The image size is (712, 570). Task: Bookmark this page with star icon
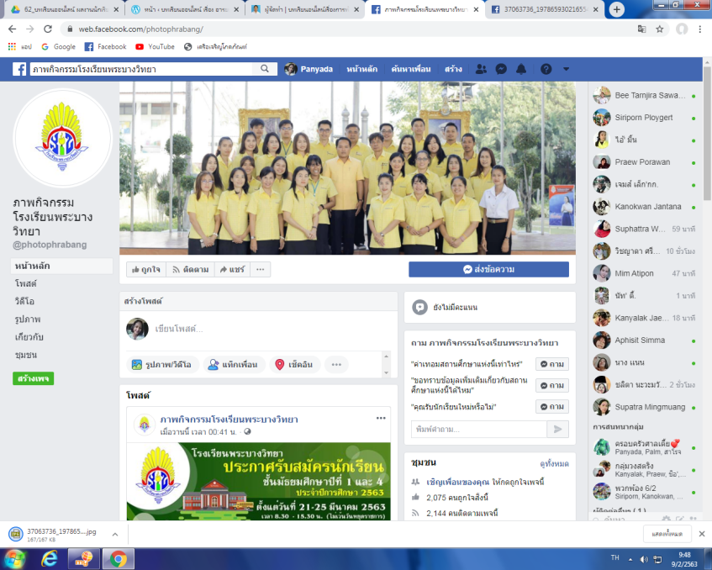click(660, 29)
